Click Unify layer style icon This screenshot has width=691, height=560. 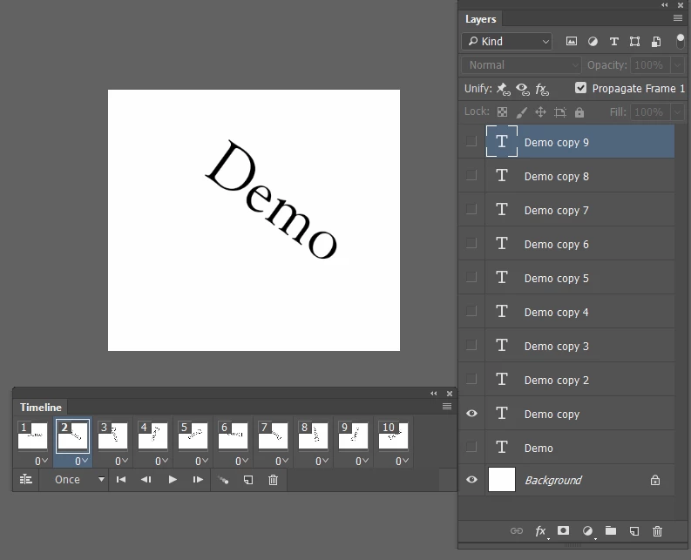pos(542,89)
